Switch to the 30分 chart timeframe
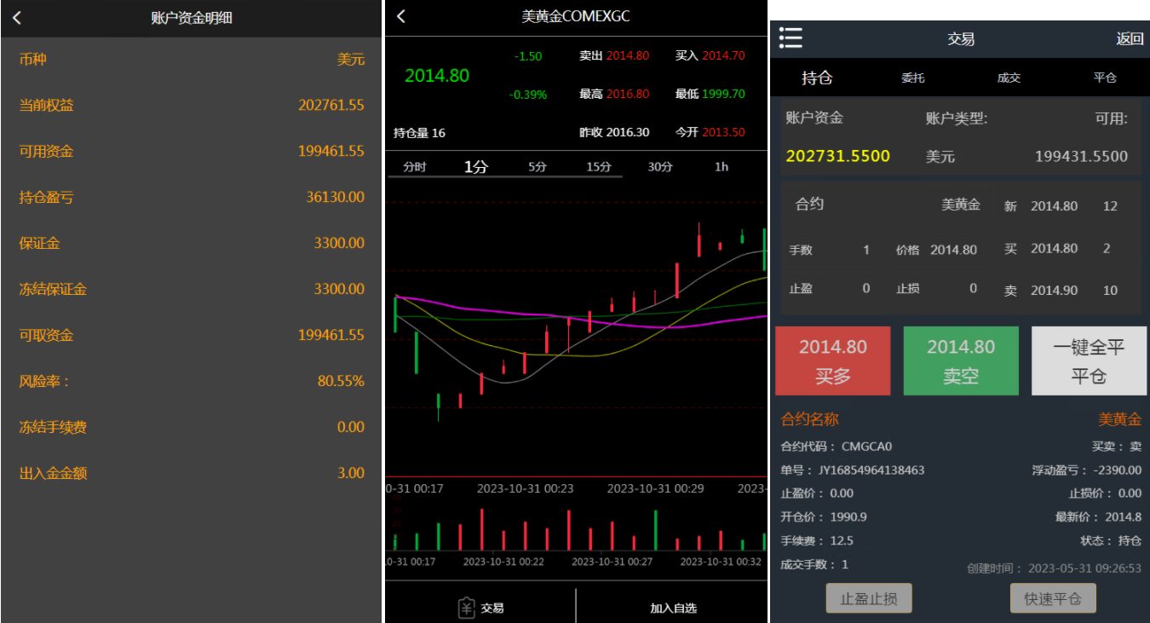This screenshot has width=1150, height=623. pos(660,166)
